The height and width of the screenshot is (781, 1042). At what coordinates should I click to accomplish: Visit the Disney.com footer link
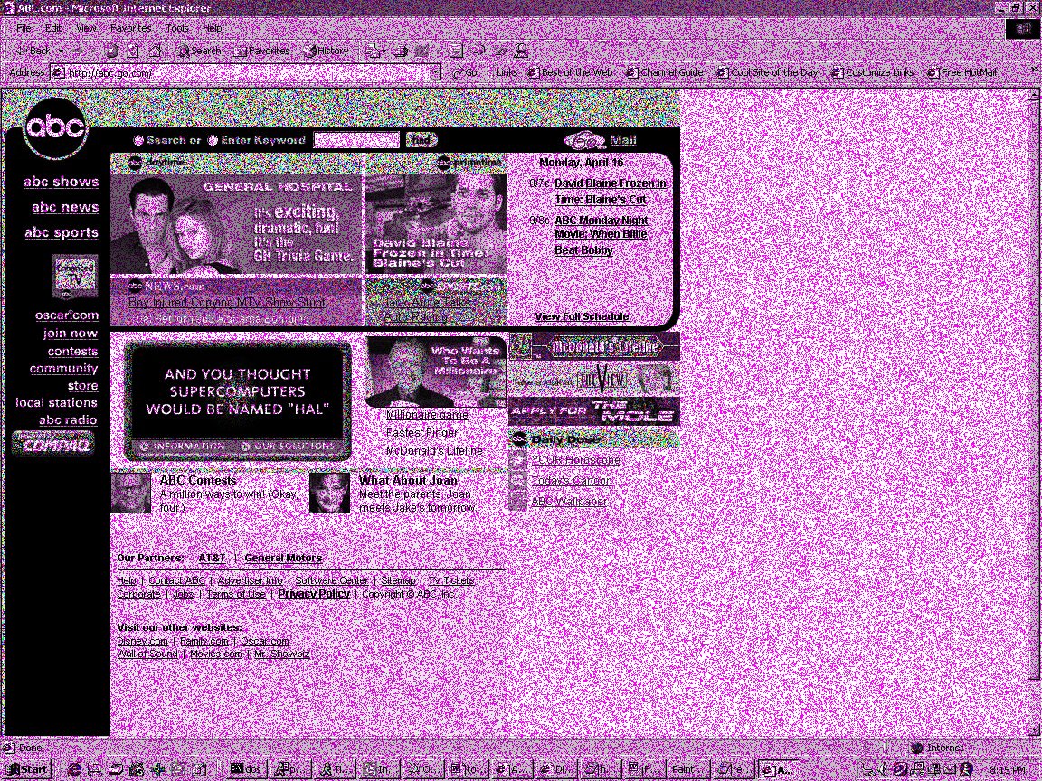142,642
